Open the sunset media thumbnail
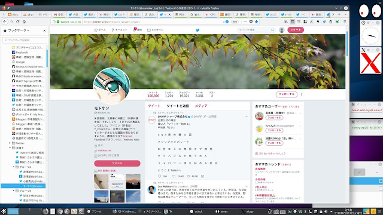The width and height of the screenshot is (383, 215). (133, 182)
